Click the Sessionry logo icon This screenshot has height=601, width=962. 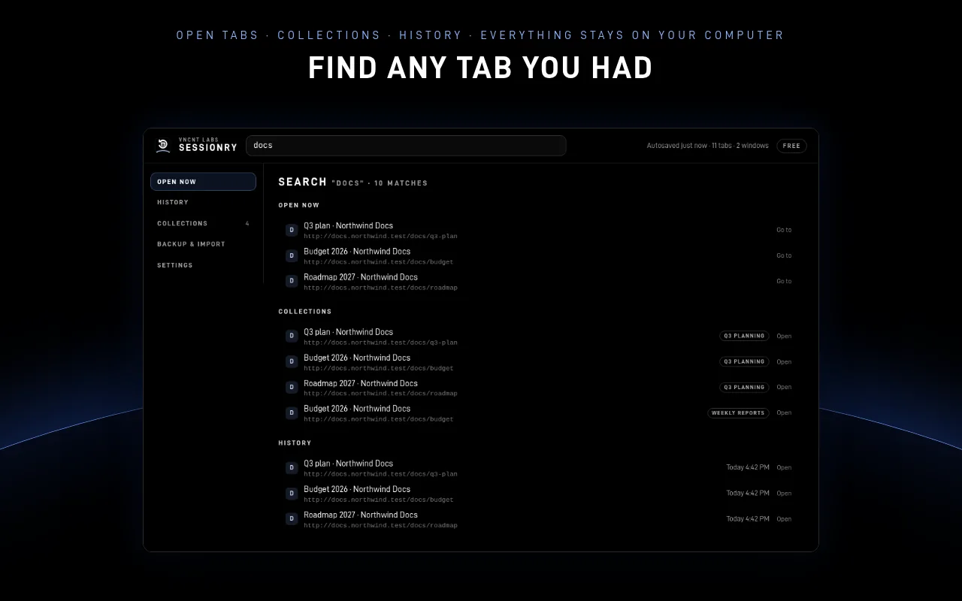[x=163, y=146]
